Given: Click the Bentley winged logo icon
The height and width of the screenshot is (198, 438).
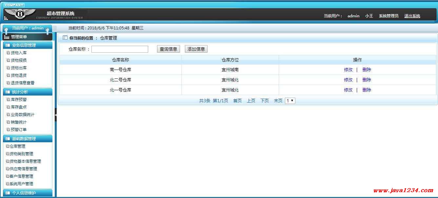Looking at the screenshot, I should [x=20, y=14].
